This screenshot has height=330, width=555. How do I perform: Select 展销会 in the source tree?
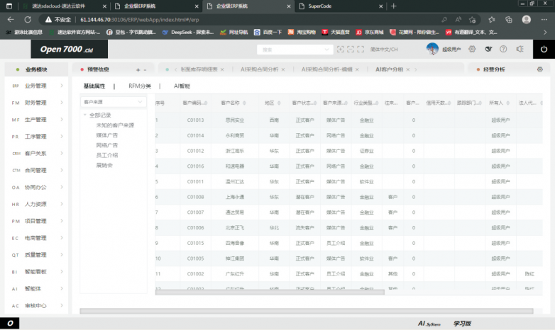(104, 165)
